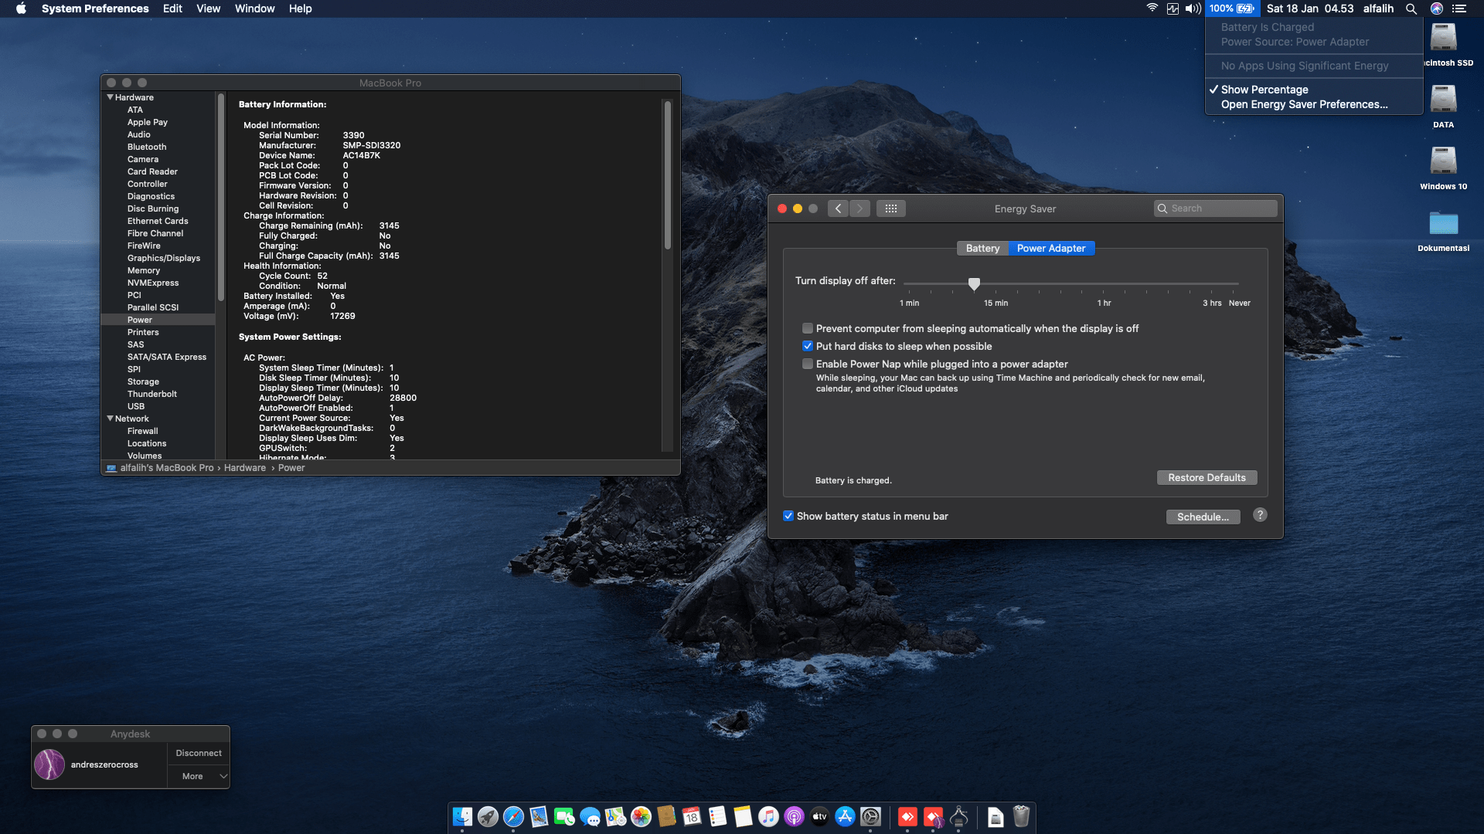The width and height of the screenshot is (1484, 834).
Task: Show all preferences grid icon in Energy Saver
Action: click(891, 208)
